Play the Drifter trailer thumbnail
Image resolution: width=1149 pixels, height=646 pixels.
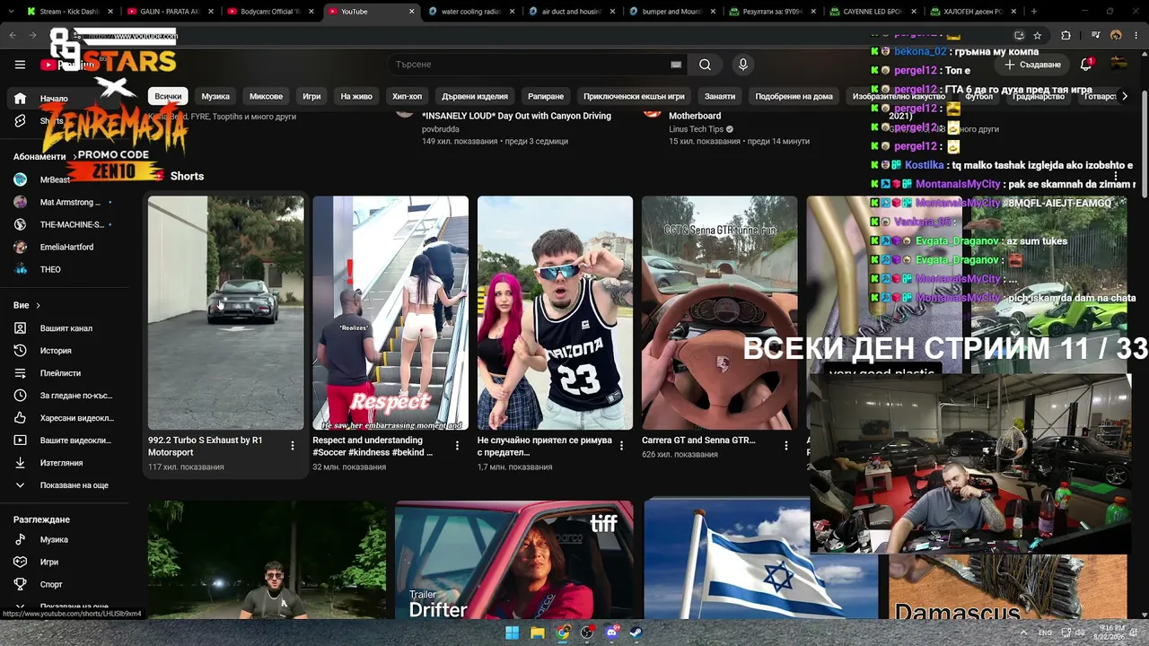pos(513,560)
